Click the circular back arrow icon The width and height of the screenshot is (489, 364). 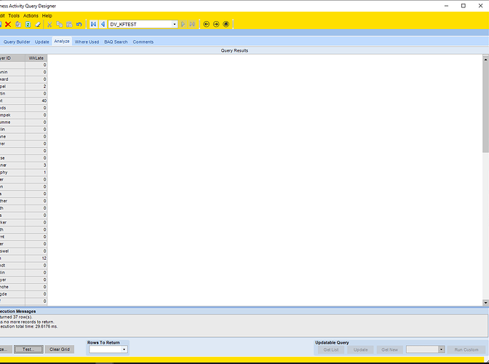click(x=206, y=24)
